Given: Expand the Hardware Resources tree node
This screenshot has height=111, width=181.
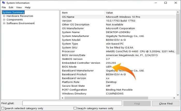Looking at the screenshot, I should pyautogui.click(x=4, y=16).
